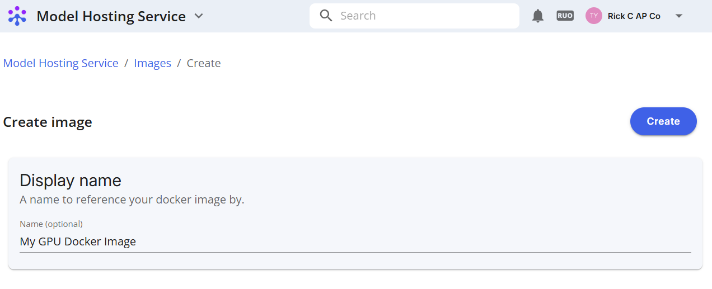The width and height of the screenshot is (712, 289).
Task: Click the RUO badge icon
Action: pyautogui.click(x=565, y=16)
